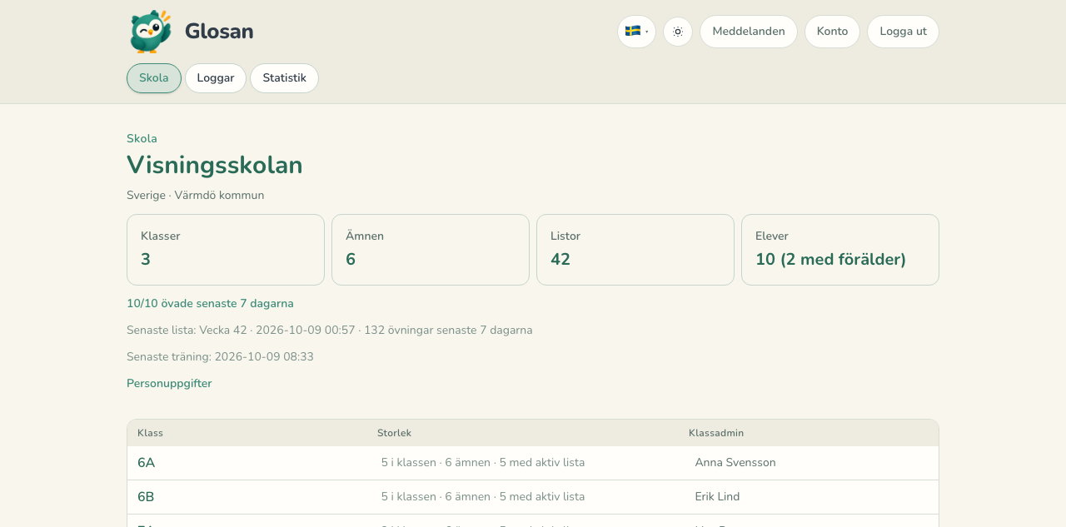Select the Klasser stat card

click(x=226, y=250)
